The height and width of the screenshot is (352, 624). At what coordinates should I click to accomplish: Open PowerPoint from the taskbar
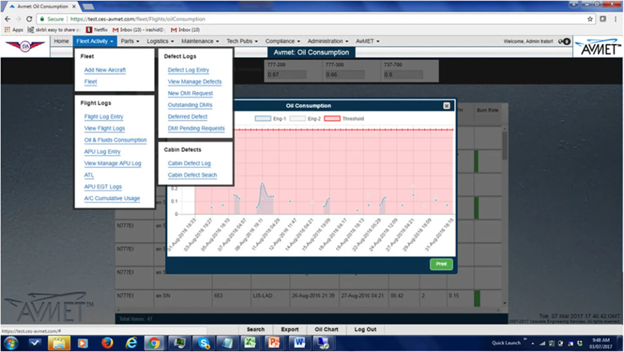coord(274,343)
